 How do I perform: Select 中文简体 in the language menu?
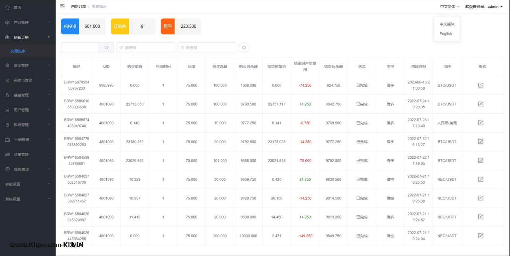click(x=447, y=24)
